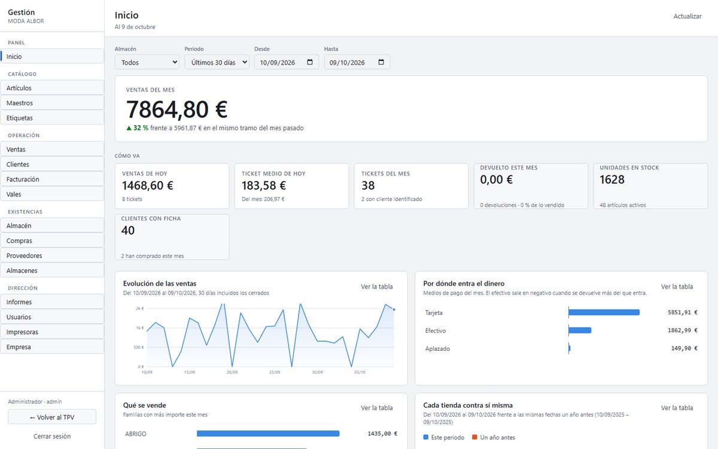Click Cerrar sesión link
The height and width of the screenshot is (449, 718).
[x=52, y=436]
